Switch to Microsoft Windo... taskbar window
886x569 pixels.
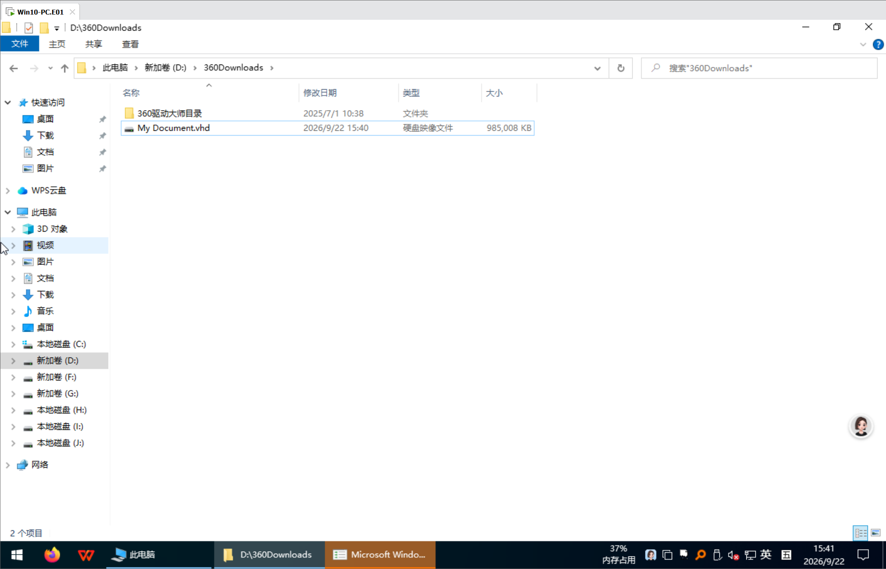[x=380, y=555]
